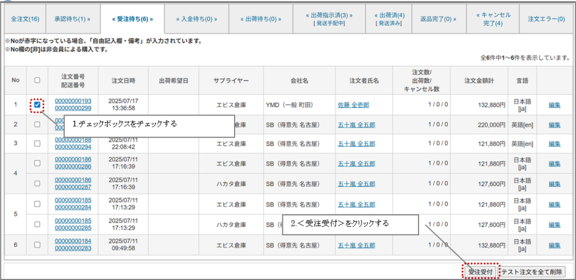
Task: Open order number 00000000193 link
Action: [x=73, y=101]
